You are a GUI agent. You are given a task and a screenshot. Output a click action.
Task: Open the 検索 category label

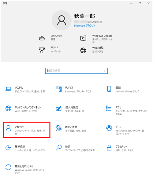[x=68, y=146]
